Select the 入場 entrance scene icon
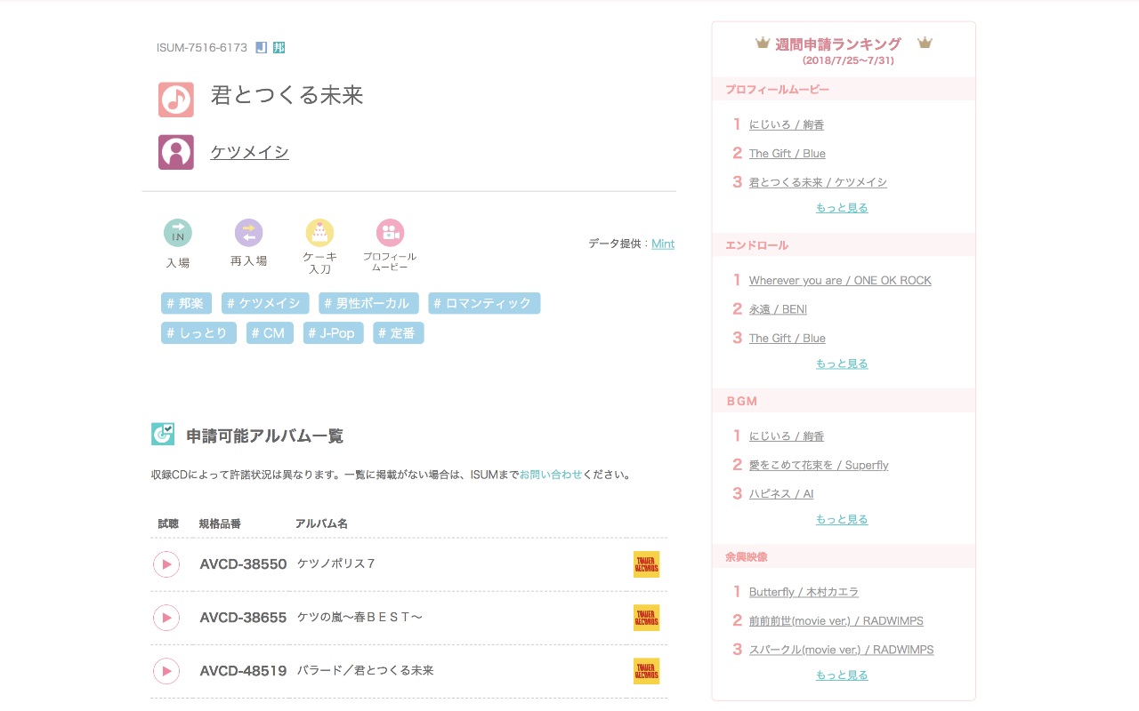 tap(178, 233)
